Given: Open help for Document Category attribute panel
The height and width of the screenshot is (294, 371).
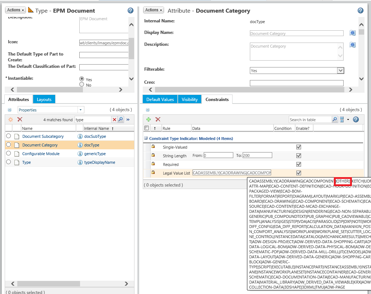Looking at the screenshot, I should (x=360, y=11).
